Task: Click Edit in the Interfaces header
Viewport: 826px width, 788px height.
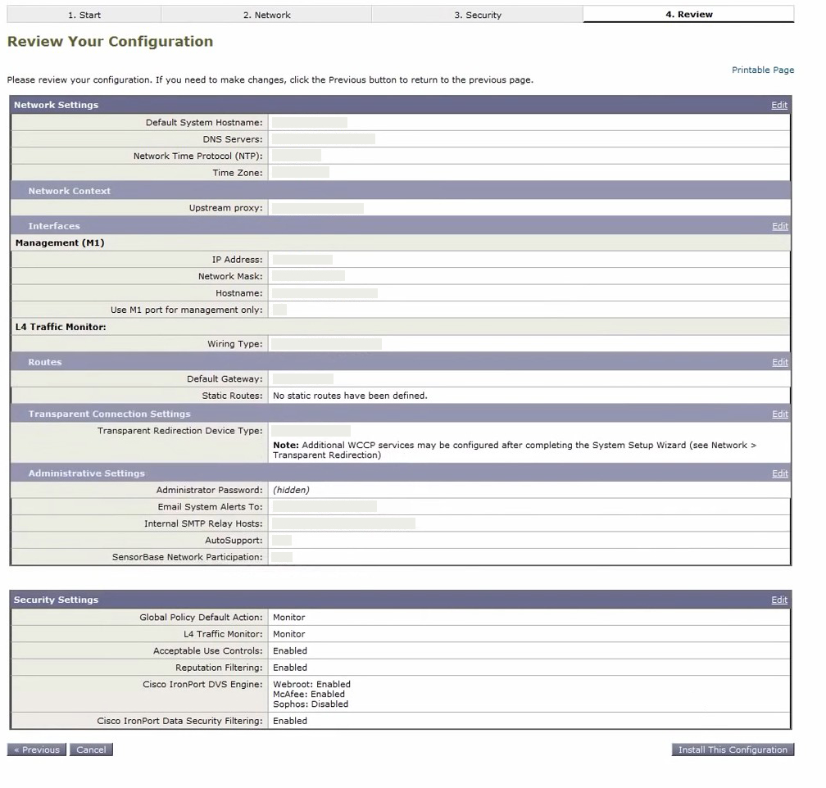Action: point(779,227)
